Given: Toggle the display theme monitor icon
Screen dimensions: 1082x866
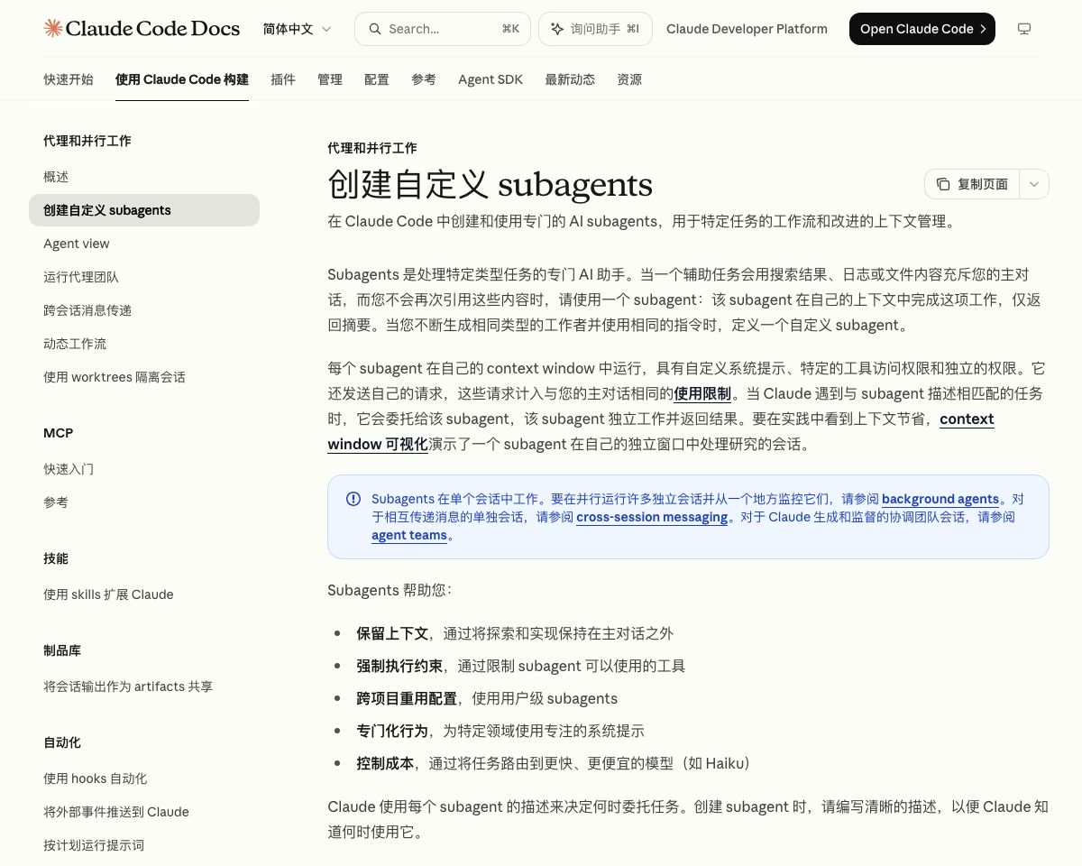Looking at the screenshot, I should pyautogui.click(x=1024, y=29).
